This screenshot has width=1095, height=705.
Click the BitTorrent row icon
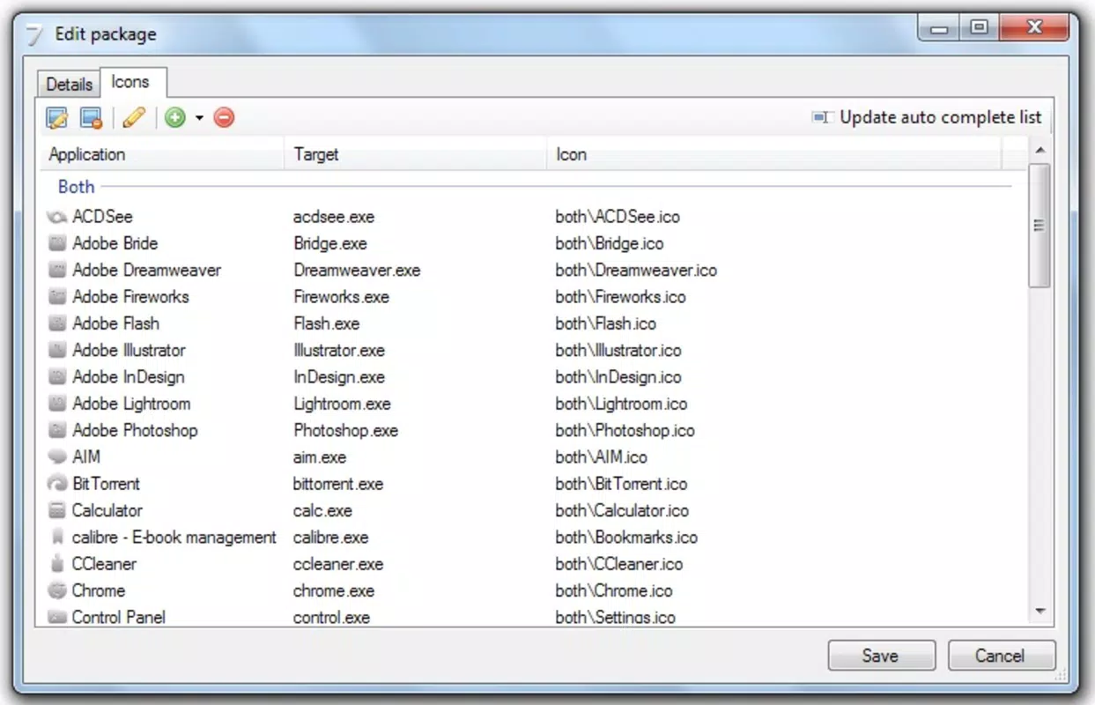57,484
